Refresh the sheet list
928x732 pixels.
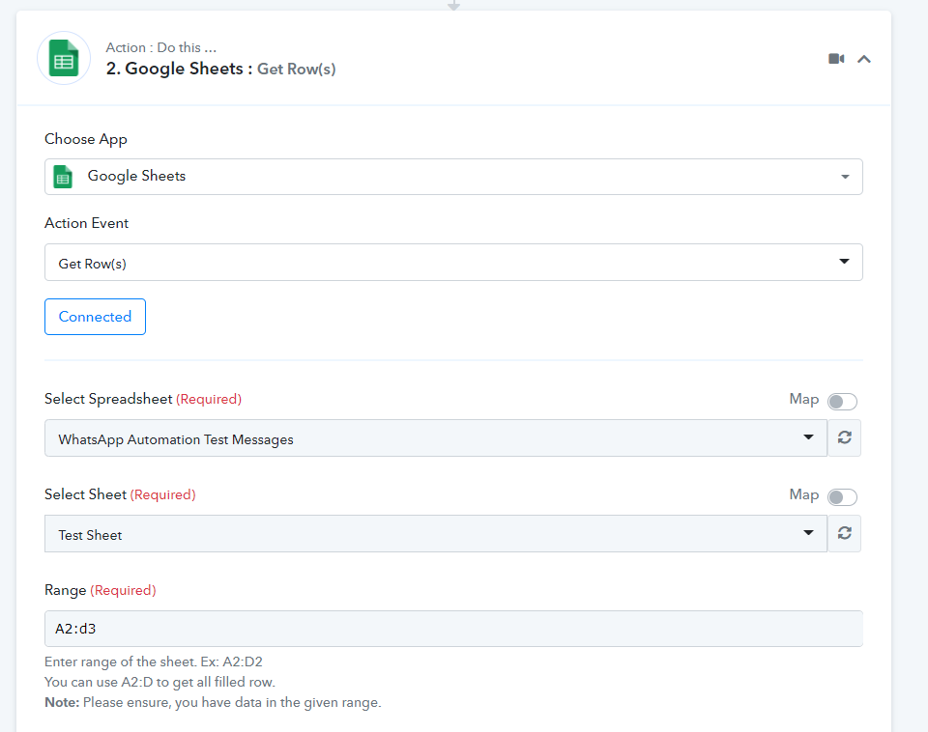pyautogui.click(x=844, y=534)
